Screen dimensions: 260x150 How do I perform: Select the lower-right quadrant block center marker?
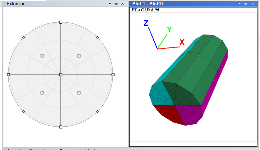[x=79, y=93]
